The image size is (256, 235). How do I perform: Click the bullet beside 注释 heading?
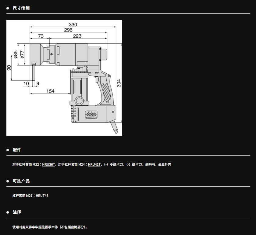coord(8,212)
